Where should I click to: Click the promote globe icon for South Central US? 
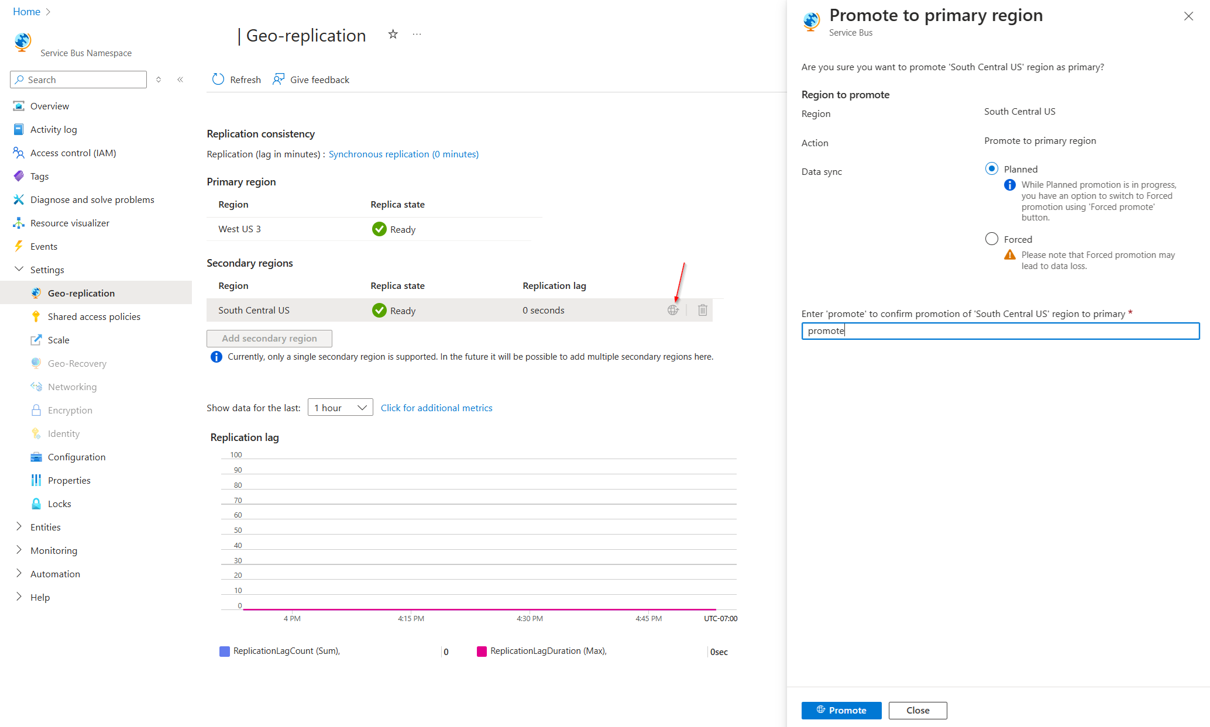click(x=673, y=310)
